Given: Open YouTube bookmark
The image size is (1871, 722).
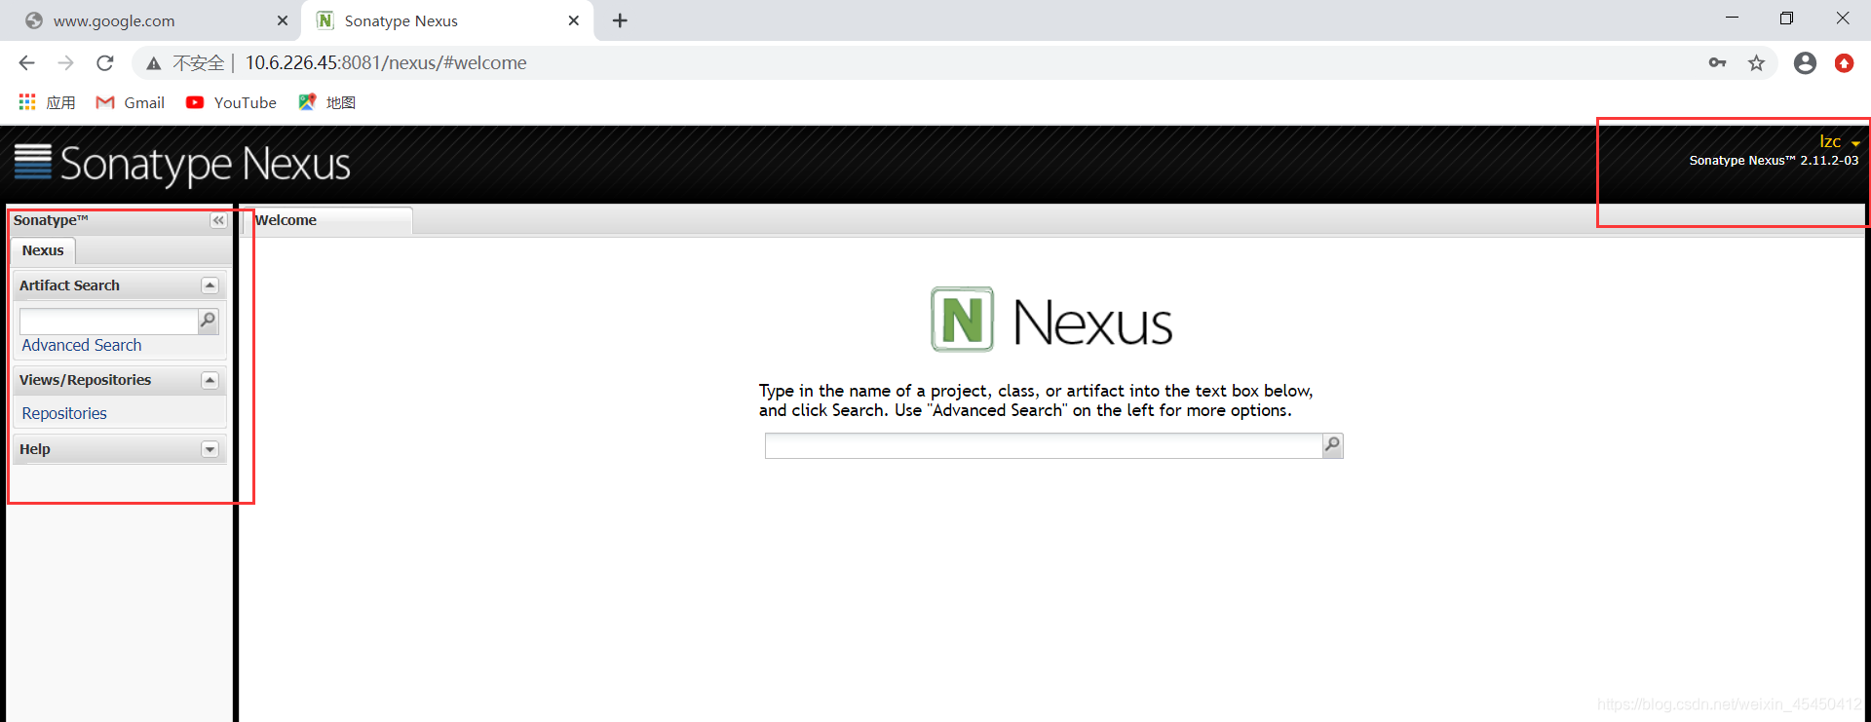Looking at the screenshot, I should [x=231, y=102].
